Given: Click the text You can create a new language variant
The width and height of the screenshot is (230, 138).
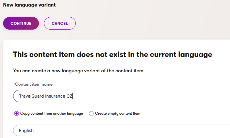Looking at the screenshot, I should [x=79, y=71].
